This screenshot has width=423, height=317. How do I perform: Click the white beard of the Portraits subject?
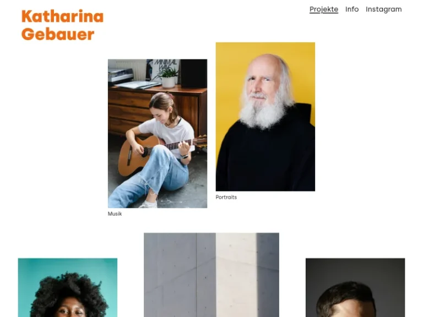click(x=263, y=113)
